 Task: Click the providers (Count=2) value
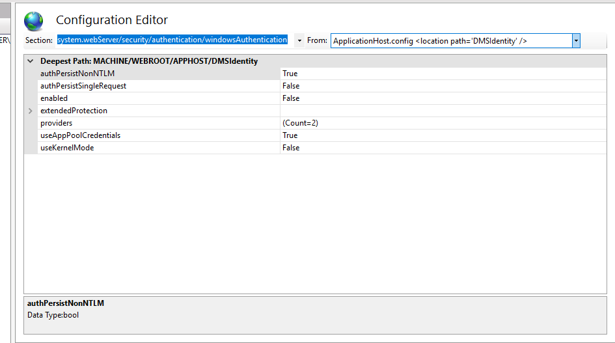300,123
